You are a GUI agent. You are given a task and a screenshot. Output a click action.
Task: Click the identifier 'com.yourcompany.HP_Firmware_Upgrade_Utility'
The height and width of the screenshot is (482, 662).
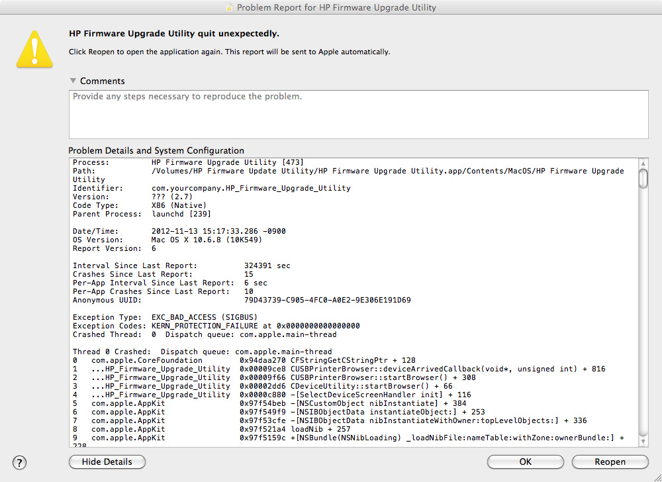pos(251,188)
